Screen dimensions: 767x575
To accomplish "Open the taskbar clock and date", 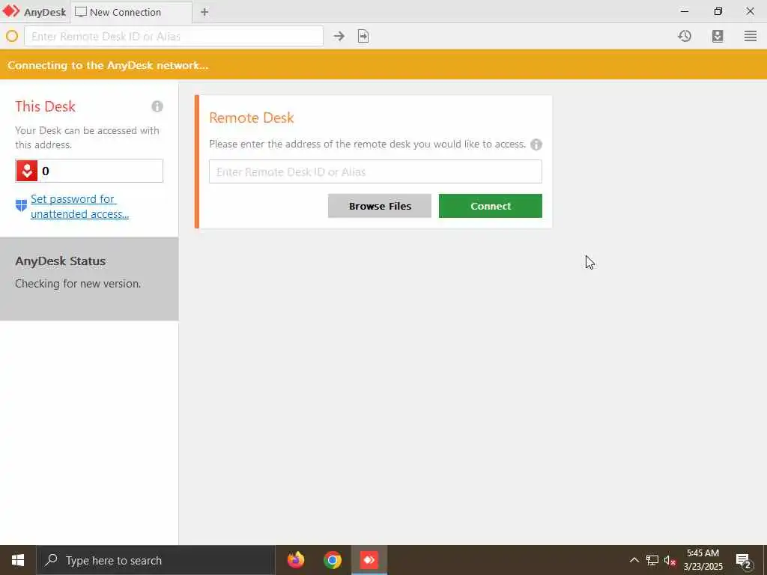I will (703, 560).
